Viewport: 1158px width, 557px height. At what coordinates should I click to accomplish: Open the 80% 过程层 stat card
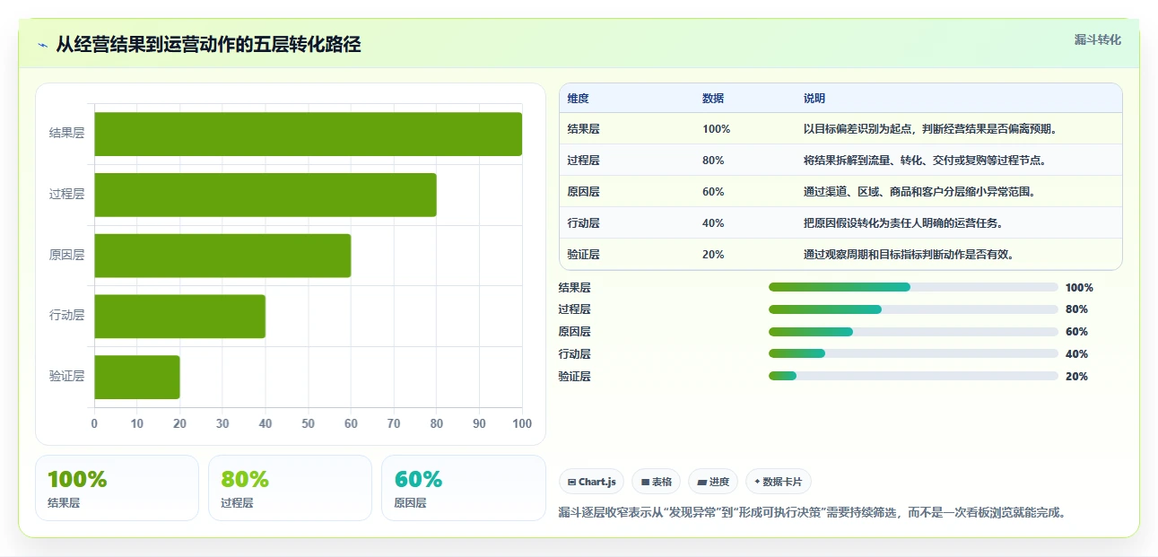tap(290, 488)
